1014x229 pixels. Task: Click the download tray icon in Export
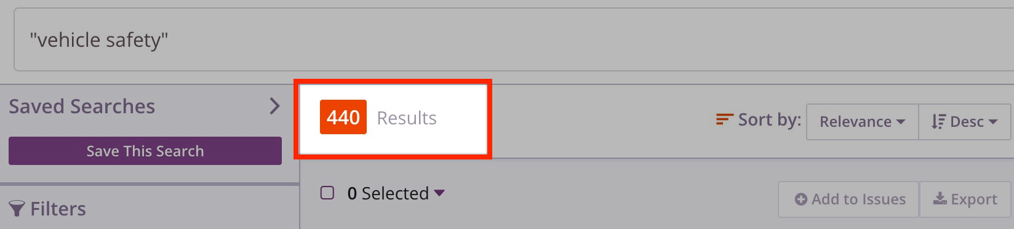pos(940,198)
